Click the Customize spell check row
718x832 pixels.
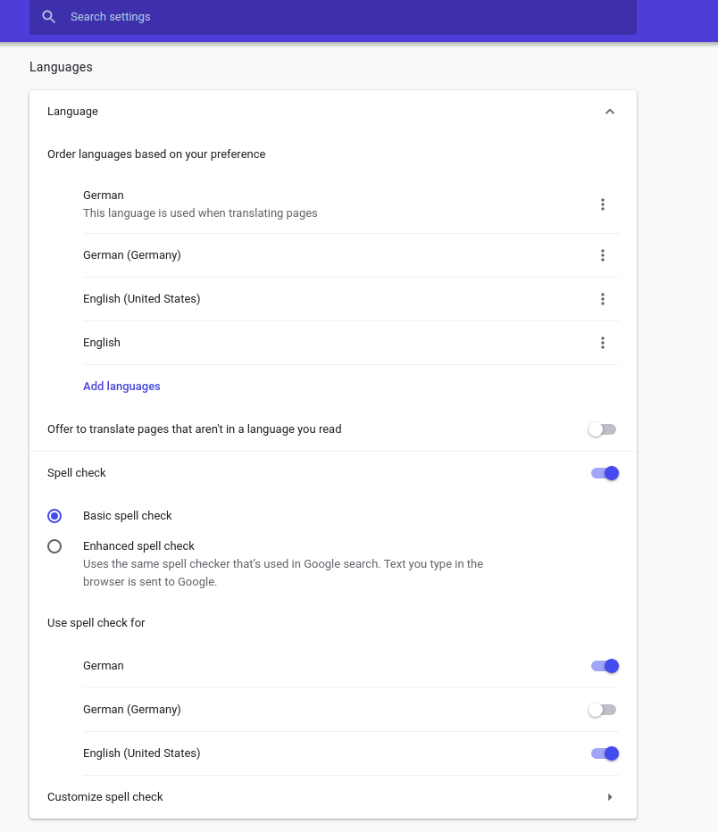[x=268, y=797]
